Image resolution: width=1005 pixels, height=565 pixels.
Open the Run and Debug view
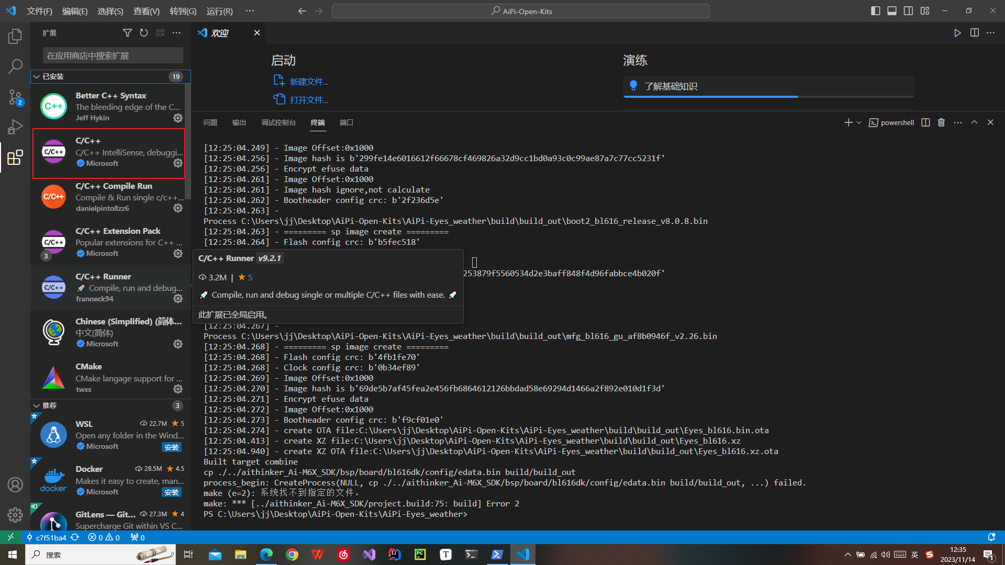pyautogui.click(x=15, y=127)
